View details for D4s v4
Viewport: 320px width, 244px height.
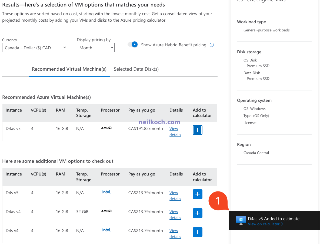click(x=175, y=233)
